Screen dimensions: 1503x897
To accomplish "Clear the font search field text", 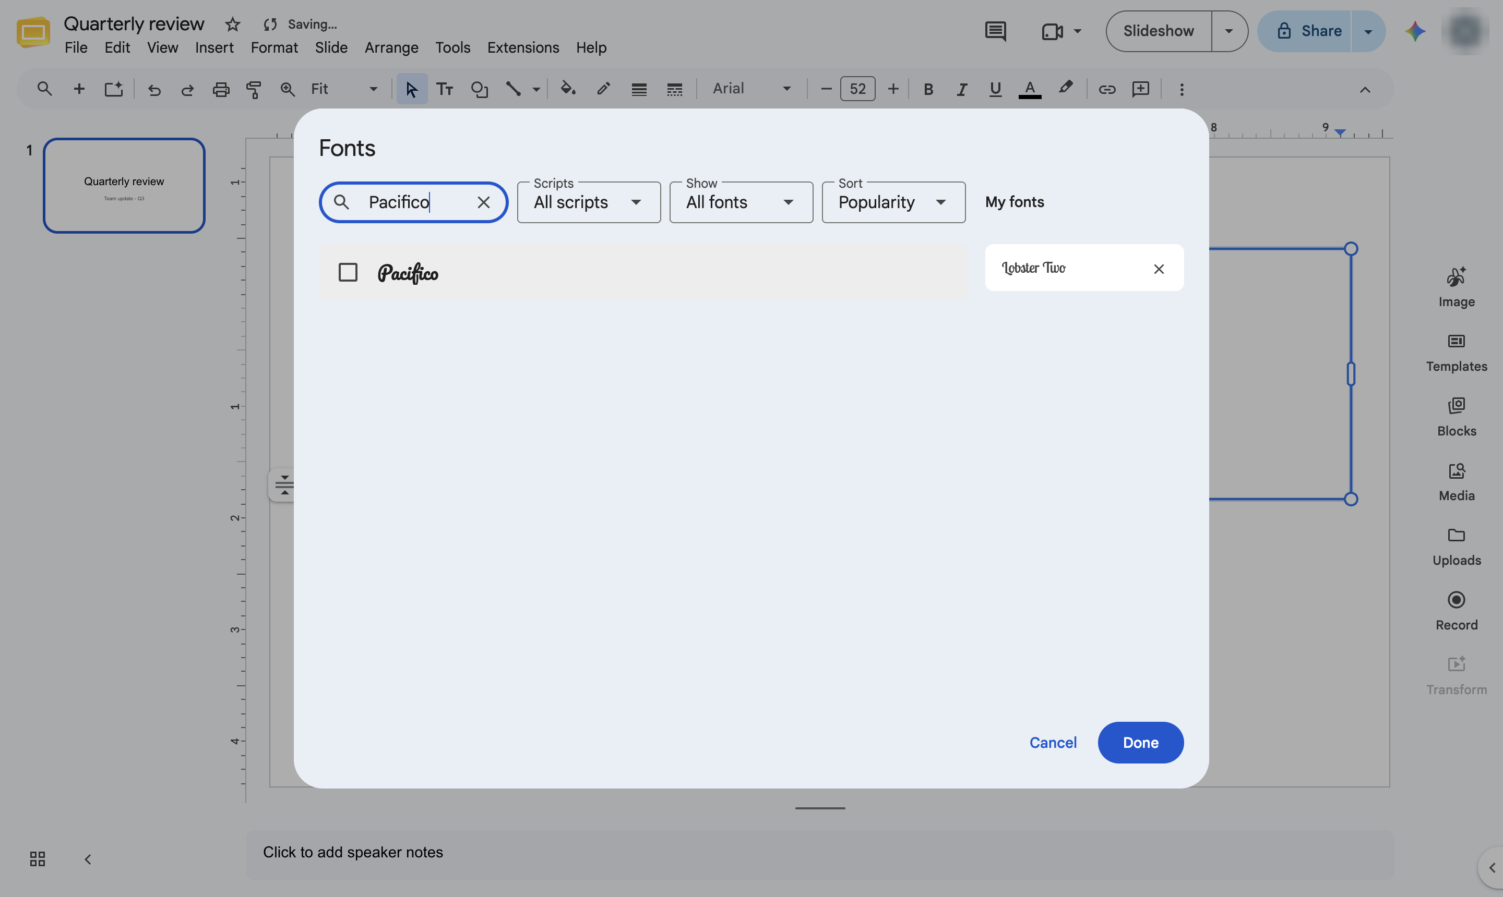I will 483,202.
